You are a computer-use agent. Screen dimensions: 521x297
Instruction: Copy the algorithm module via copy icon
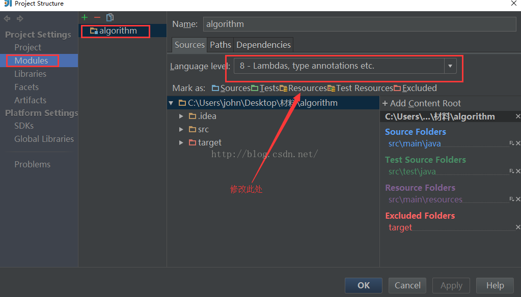pos(109,17)
